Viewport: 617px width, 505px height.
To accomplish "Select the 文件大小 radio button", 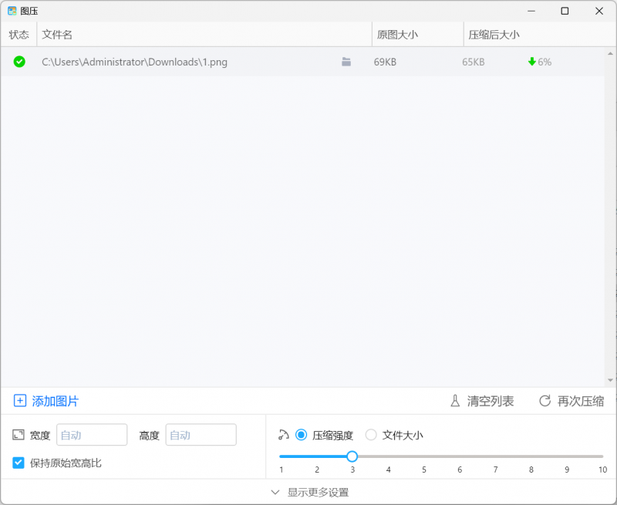I will pos(371,434).
